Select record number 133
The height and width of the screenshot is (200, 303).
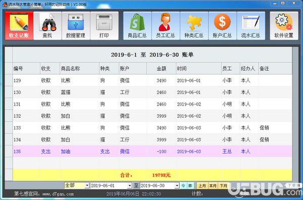coord(17,128)
